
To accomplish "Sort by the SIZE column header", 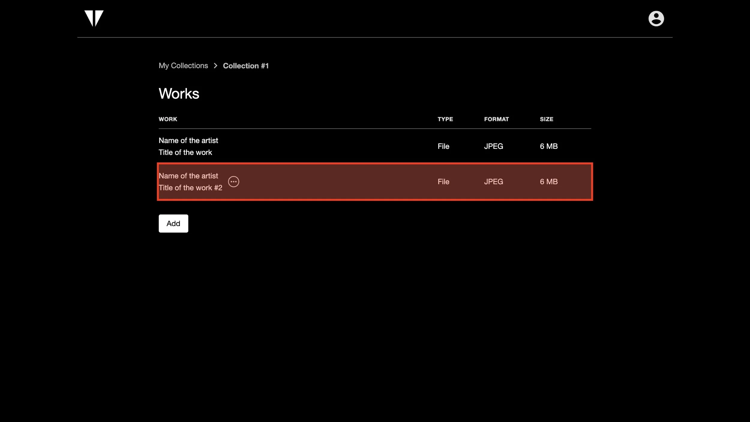I will [546, 119].
